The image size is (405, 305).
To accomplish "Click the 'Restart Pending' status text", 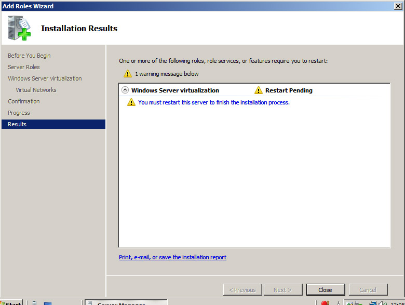I will 289,90.
